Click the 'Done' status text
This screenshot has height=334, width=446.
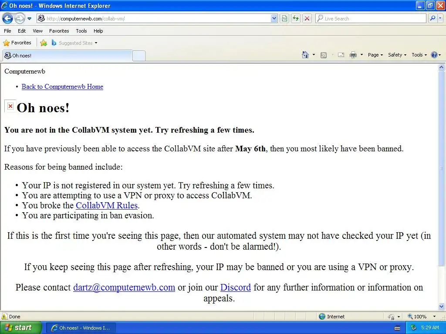click(x=14, y=317)
